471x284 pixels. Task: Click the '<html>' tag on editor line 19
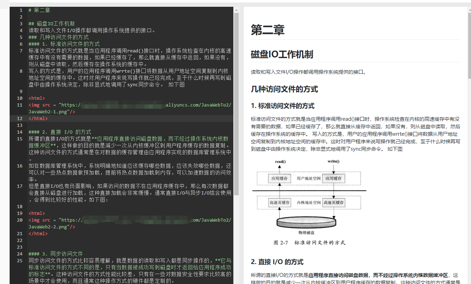click(x=37, y=213)
